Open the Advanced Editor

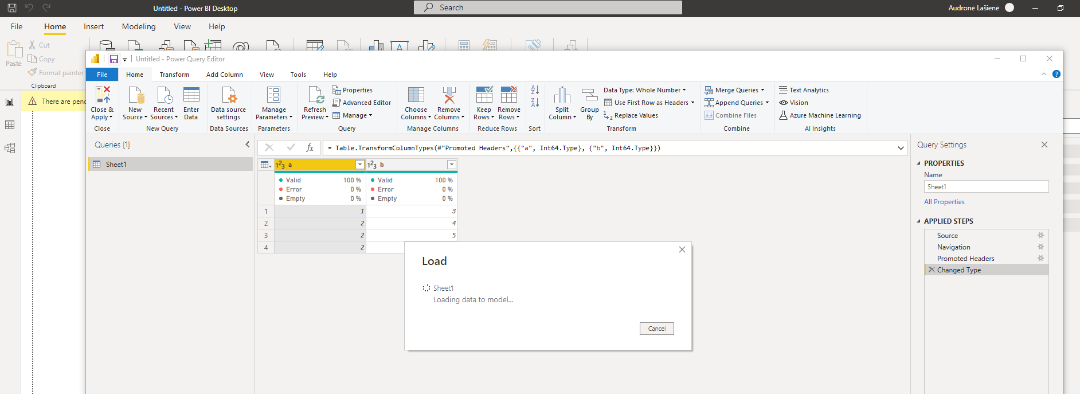coord(362,103)
